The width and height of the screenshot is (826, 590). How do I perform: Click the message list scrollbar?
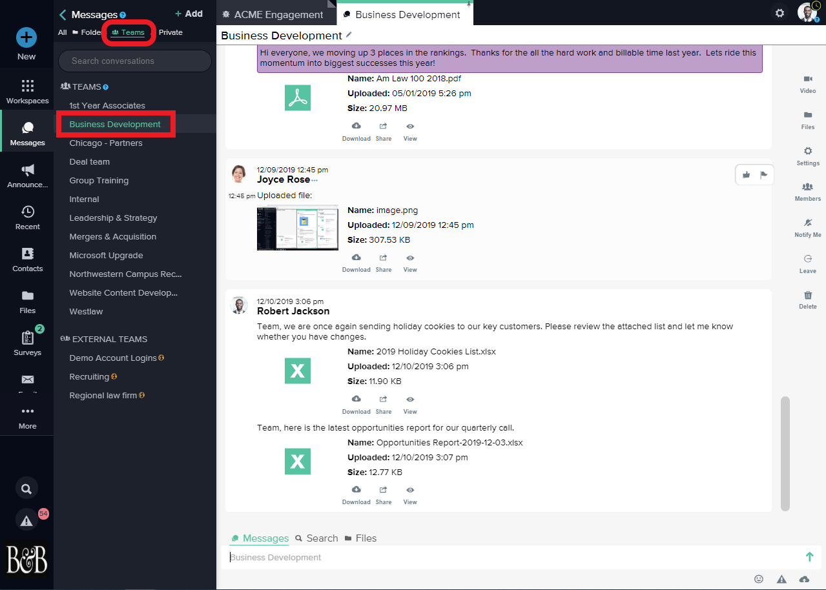785,453
